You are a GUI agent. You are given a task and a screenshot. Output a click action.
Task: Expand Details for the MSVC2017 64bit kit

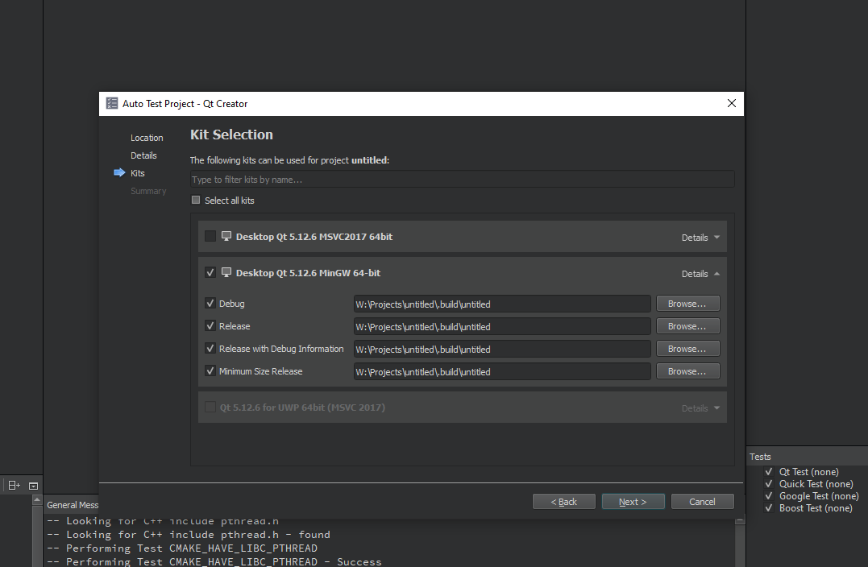700,238
